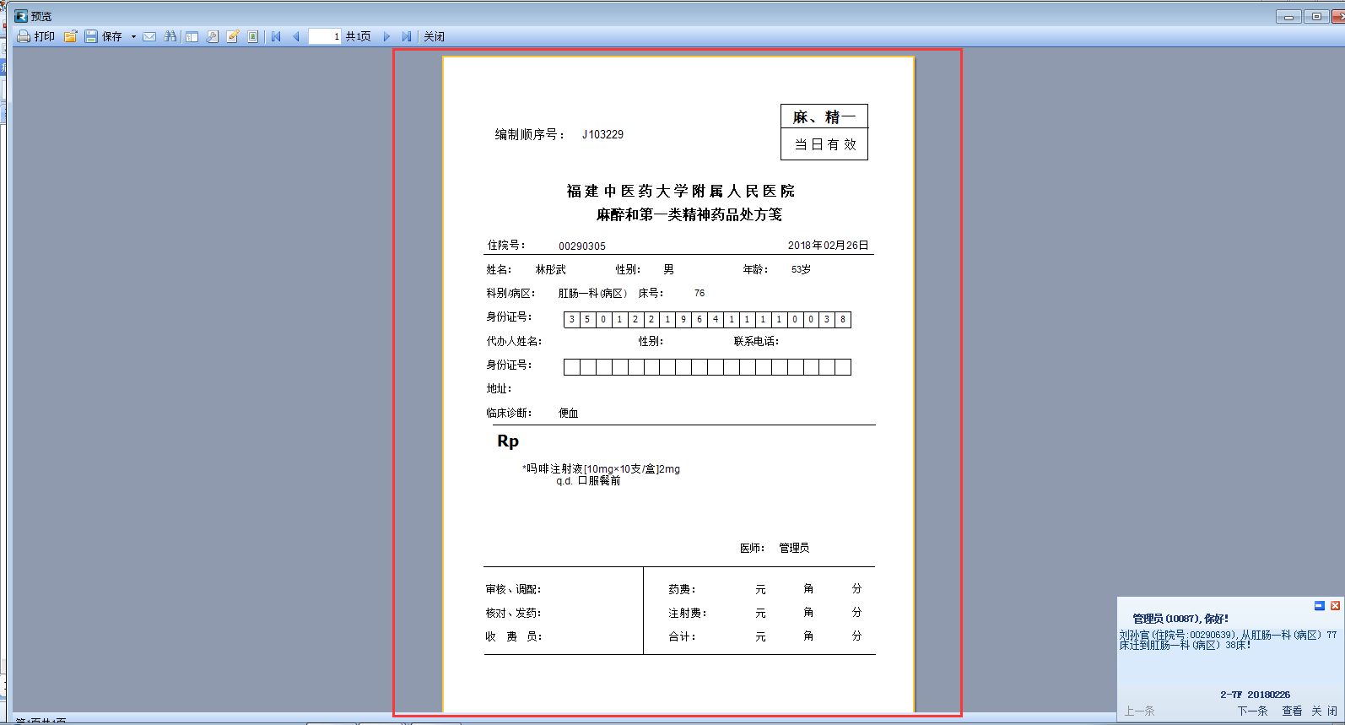Close the notification popup with the red X
The width and height of the screenshot is (1345, 725).
pyautogui.click(x=1335, y=606)
